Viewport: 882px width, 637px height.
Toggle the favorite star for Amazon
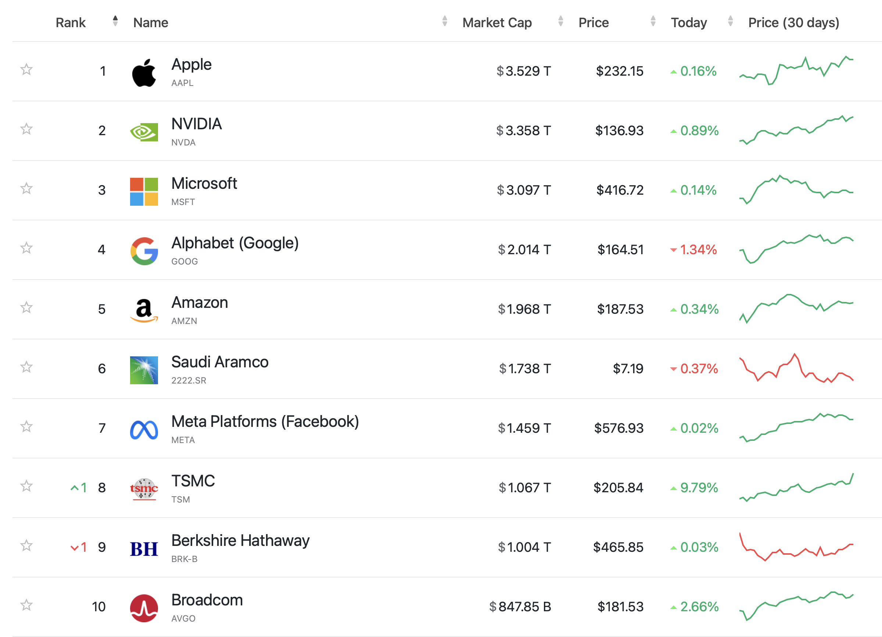click(26, 307)
